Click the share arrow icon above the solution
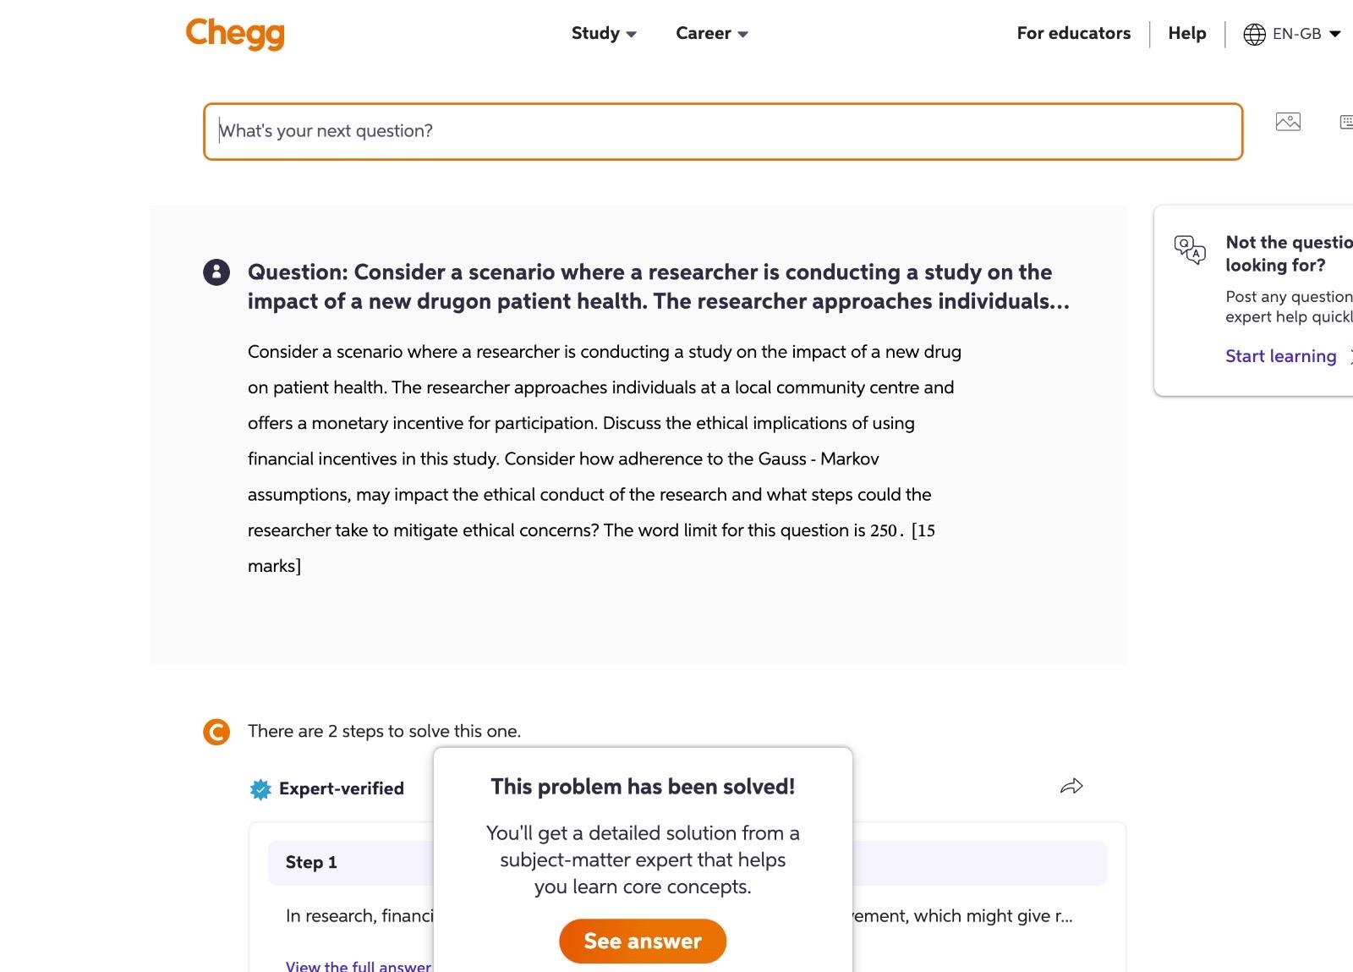1353x972 pixels. 1072,786
